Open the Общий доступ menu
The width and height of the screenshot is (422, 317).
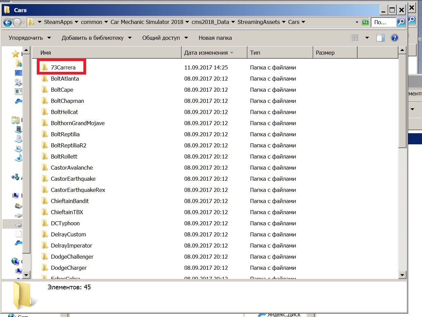pyautogui.click(x=165, y=38)
